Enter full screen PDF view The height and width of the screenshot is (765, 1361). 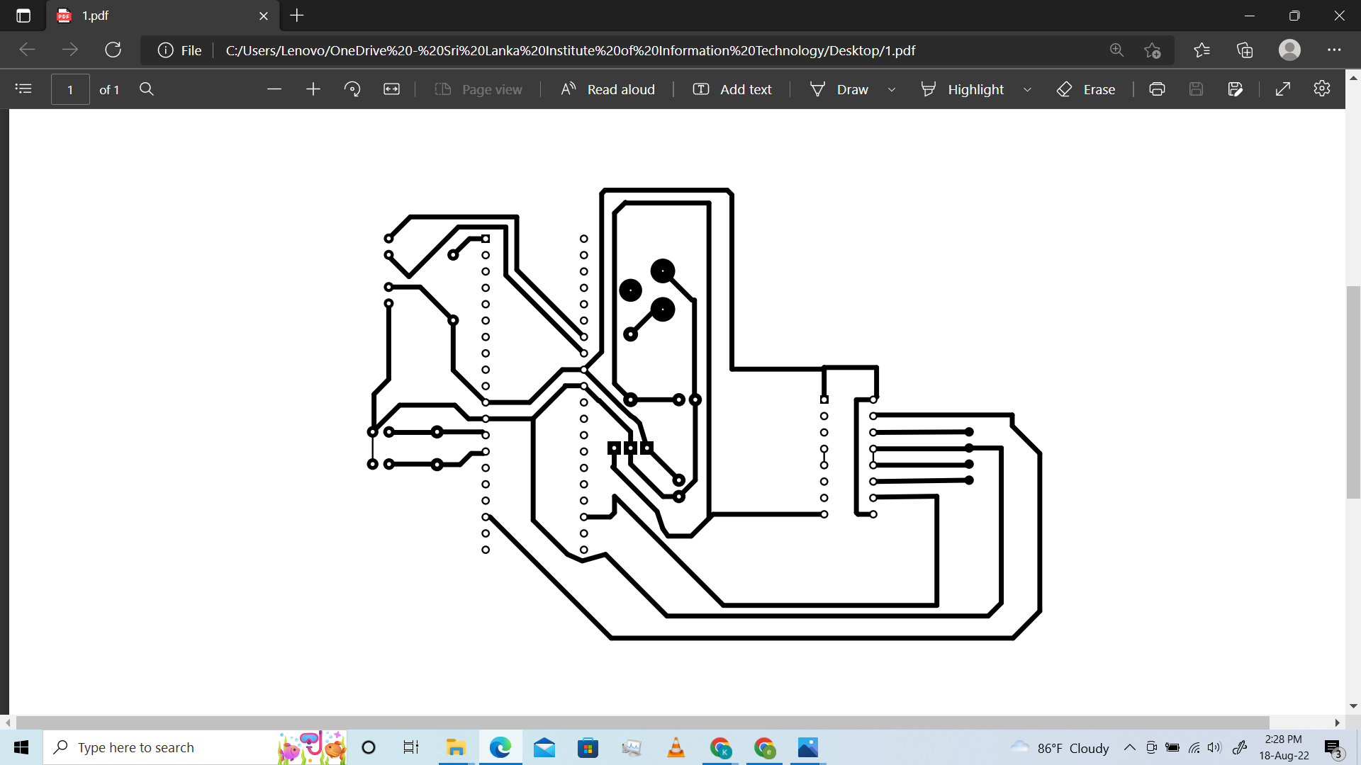[1283, 89]
